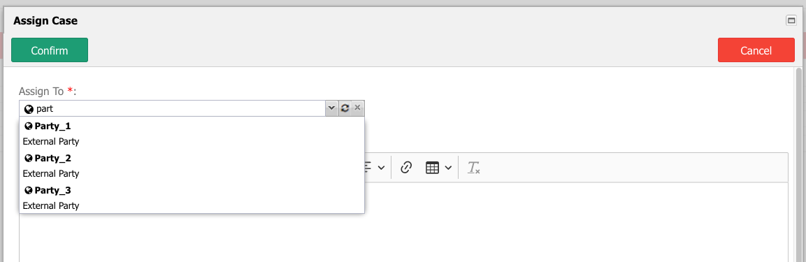Select Party_1 from the suggestion list
Viewport: 806px width, 262px height.
(x=192, y=133)
